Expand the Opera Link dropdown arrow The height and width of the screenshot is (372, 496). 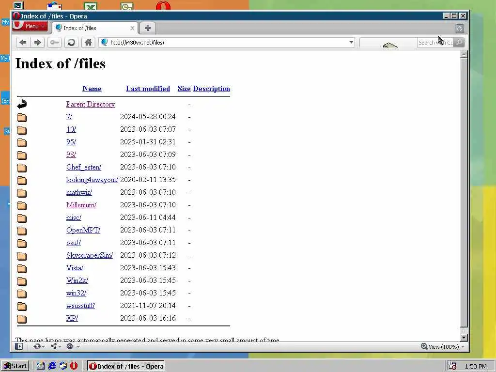coord(43,347)
